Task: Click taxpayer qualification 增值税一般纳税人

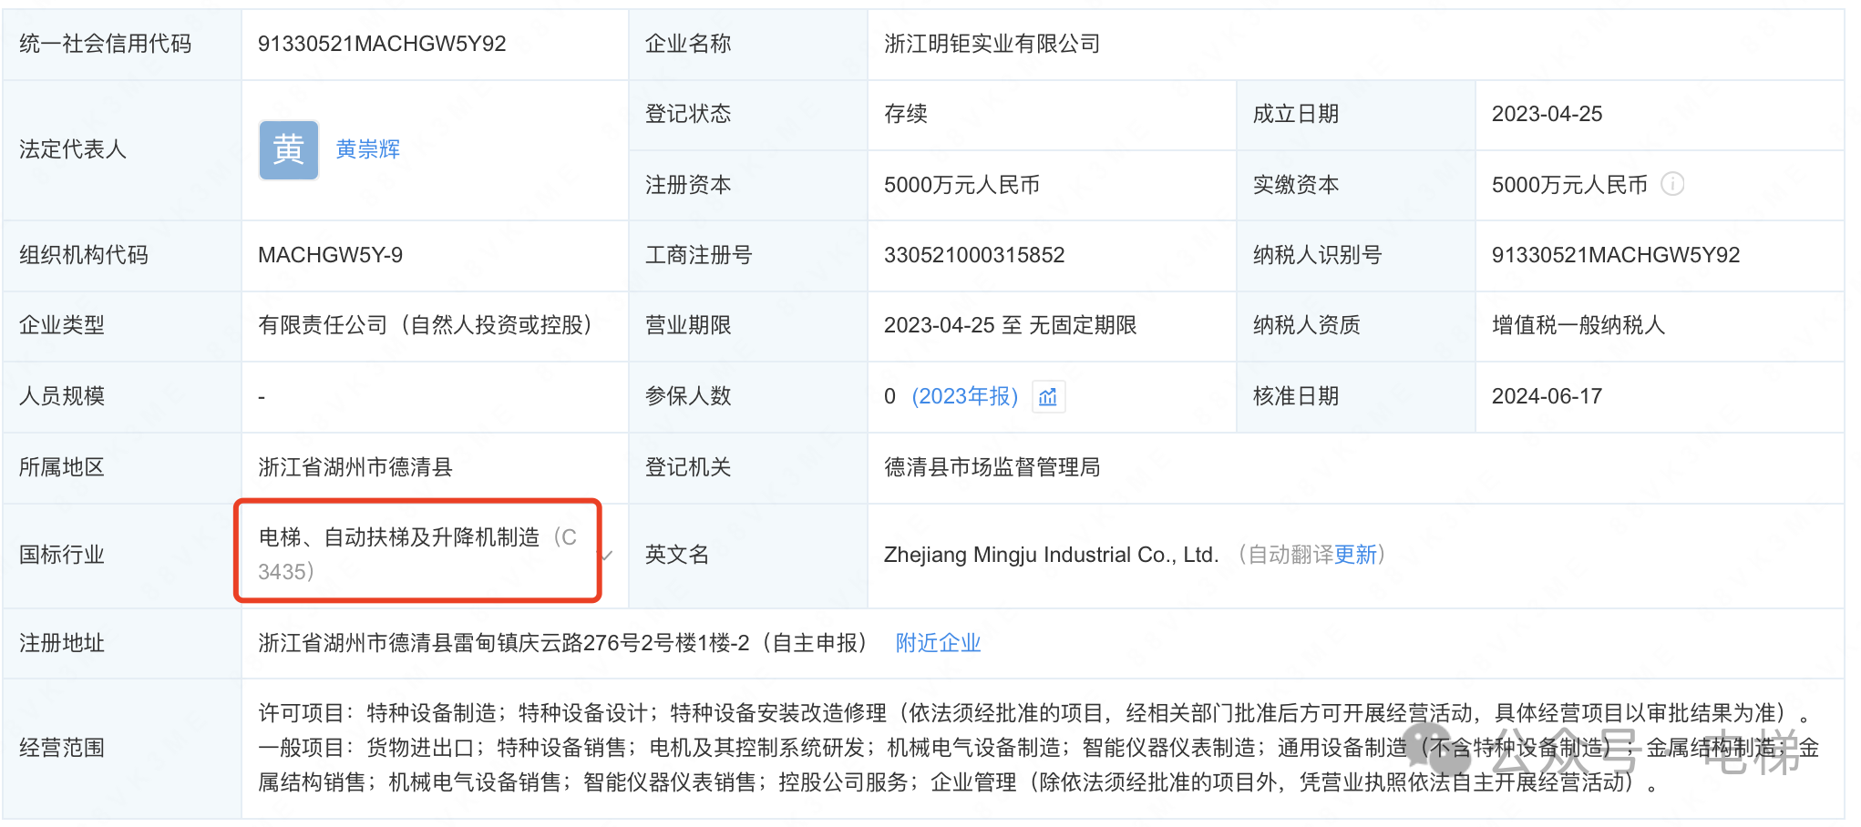Action: tap(1578, 325)
